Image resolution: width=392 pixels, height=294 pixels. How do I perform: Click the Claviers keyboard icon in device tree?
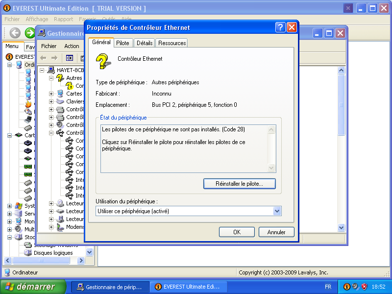(60, 101)
